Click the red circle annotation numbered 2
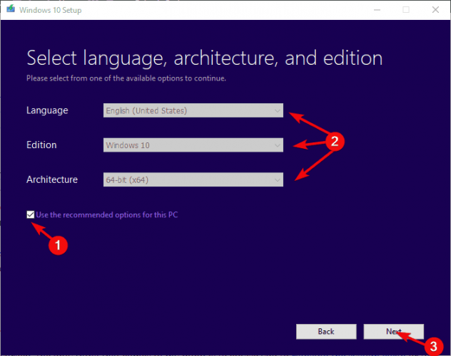Image resolution: width=451 pixels, height=356 pixels. click(x=333, y=140)
